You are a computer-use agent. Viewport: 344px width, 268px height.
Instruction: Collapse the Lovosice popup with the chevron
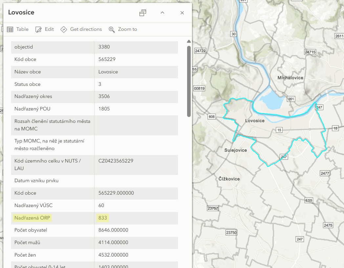pyautogui.click(x=162, y=13)
